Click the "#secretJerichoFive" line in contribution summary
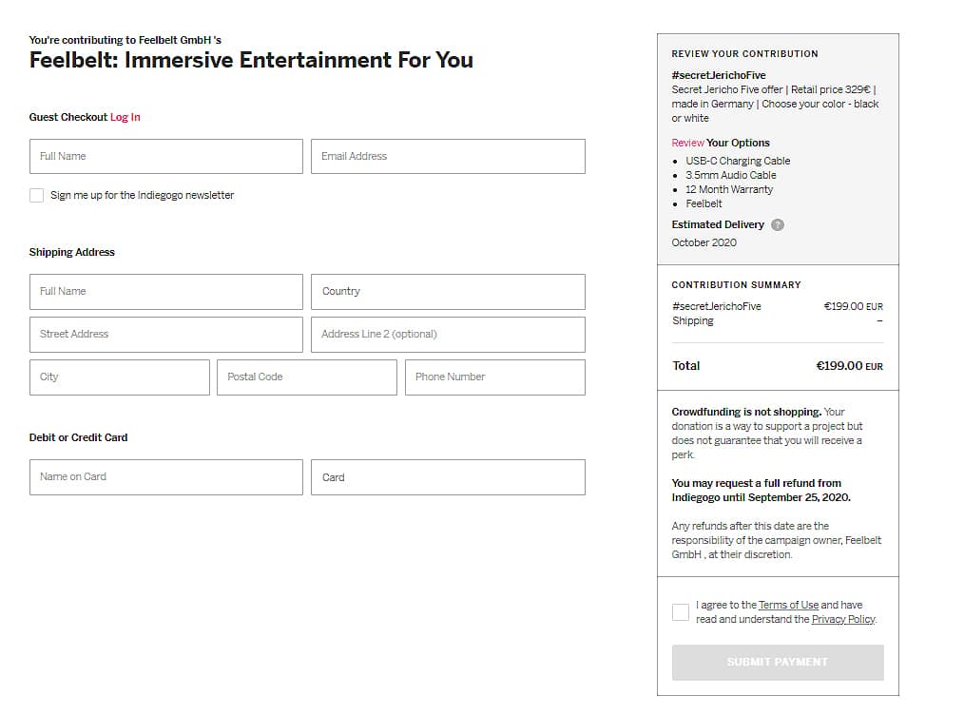This screenshot has width=964, height=715. pyautogui.click(x=717, y=306)
